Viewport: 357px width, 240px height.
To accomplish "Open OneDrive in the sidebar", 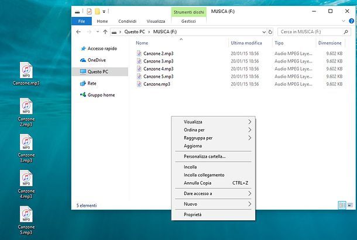I will click(x=93, y=60).
